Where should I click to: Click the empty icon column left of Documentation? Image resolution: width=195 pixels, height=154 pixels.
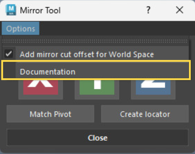click(9, 70)
